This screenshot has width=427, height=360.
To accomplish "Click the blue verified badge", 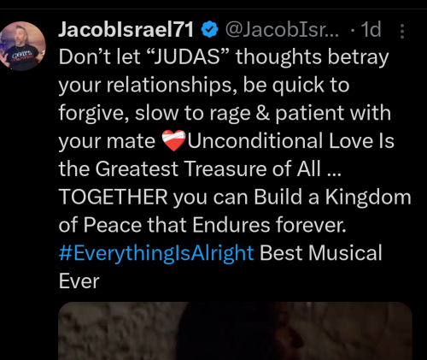I will tap(209, 29).
